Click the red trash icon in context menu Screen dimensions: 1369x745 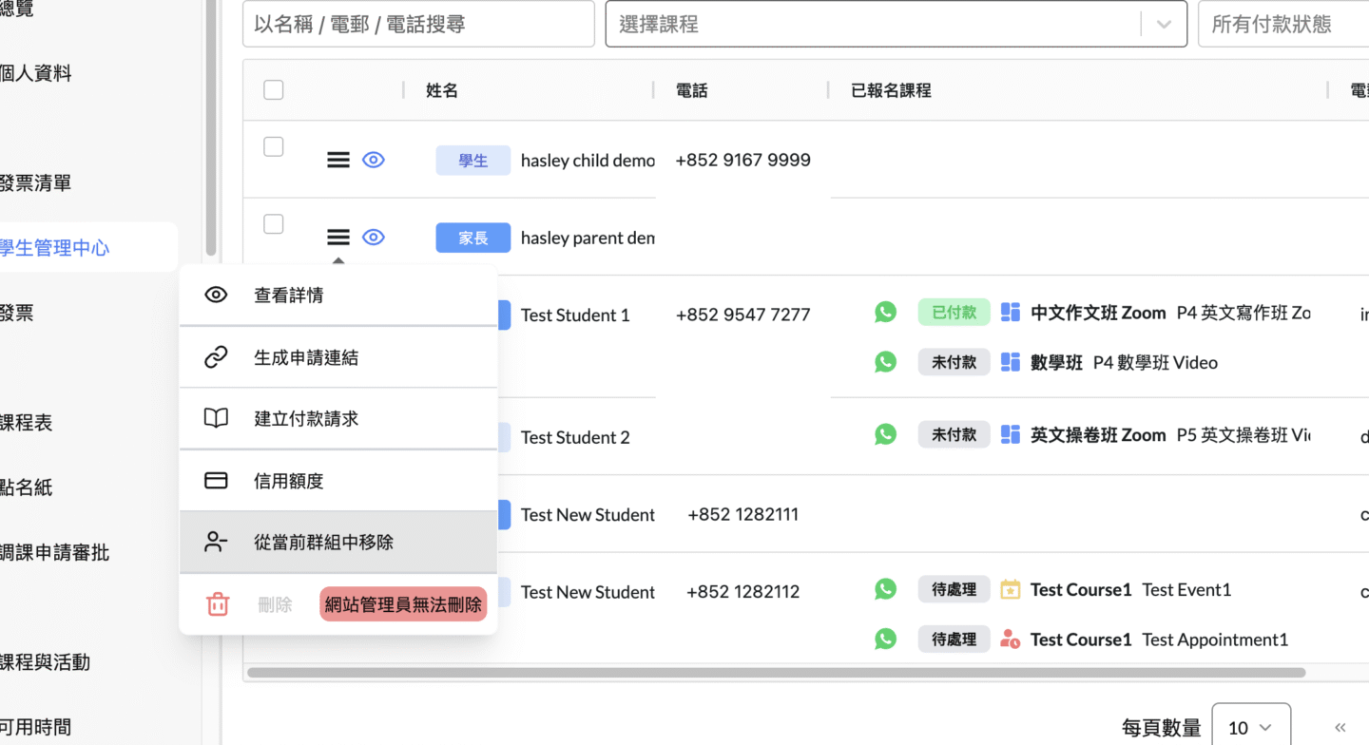click(218, 604)
